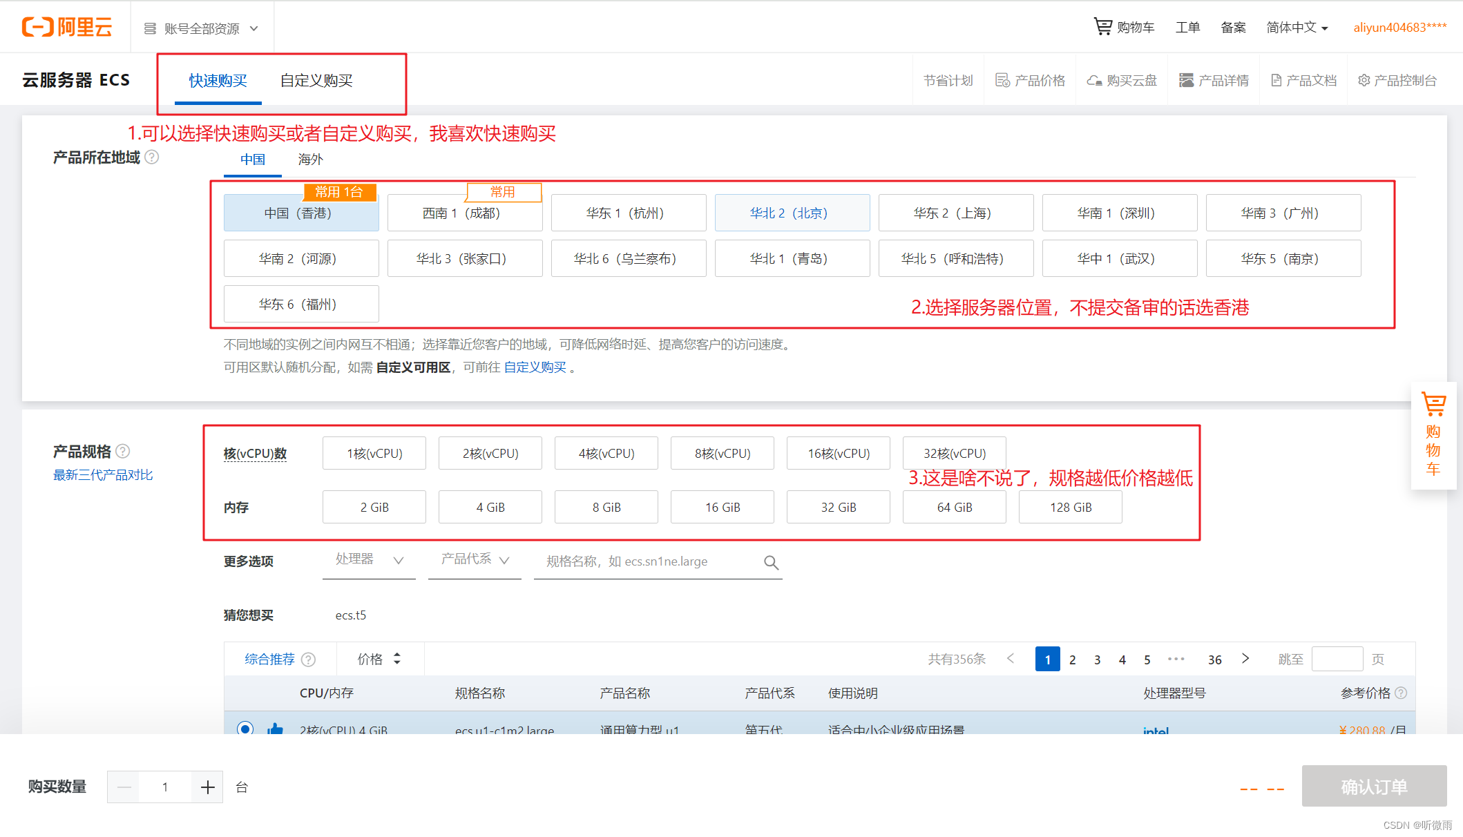The image size is (1463, 837).
Task: Choose 128 GiB memory option
Action: [1071, 507]
